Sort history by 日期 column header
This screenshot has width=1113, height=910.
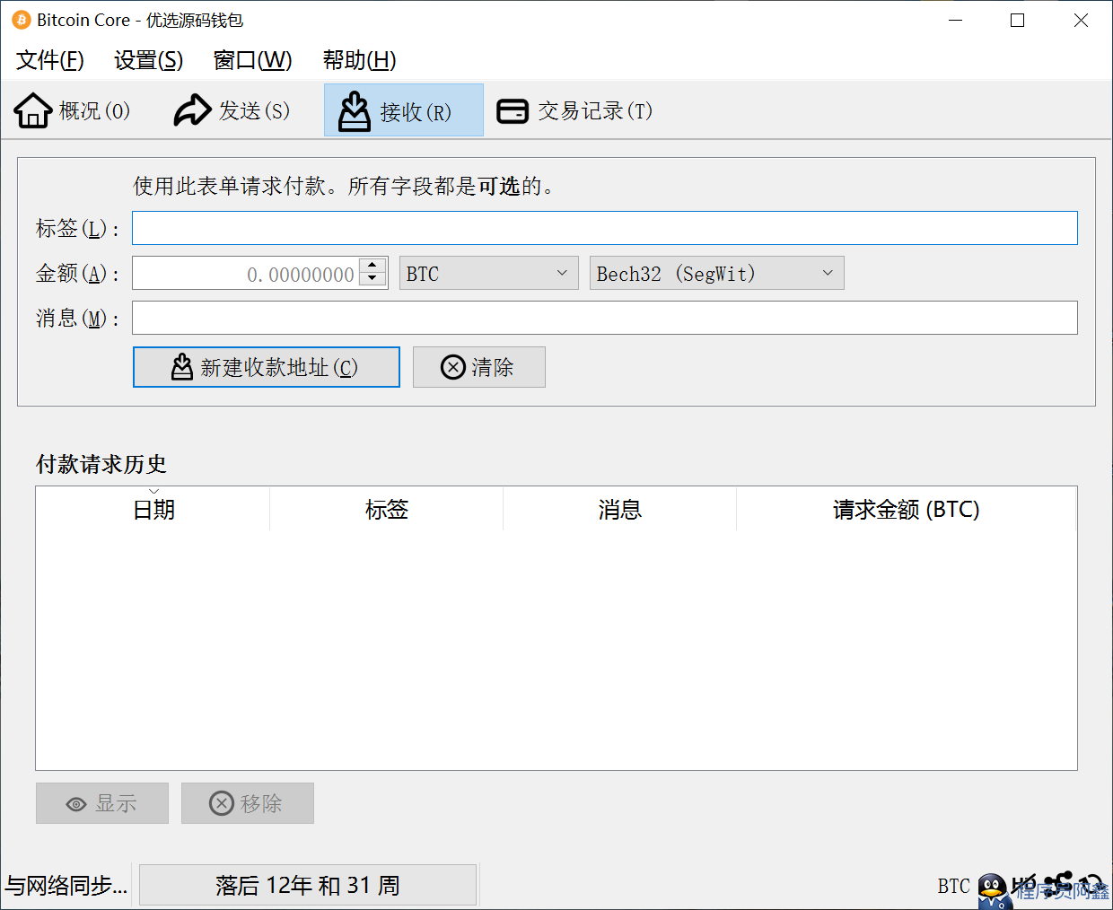(153, 509)
